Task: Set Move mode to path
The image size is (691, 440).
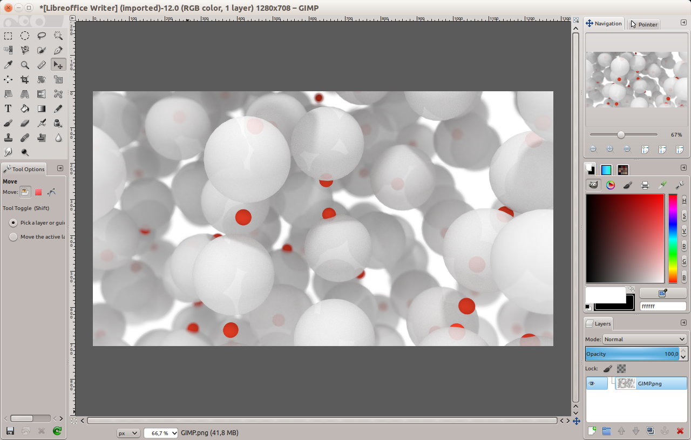Action: pos(52,192)
